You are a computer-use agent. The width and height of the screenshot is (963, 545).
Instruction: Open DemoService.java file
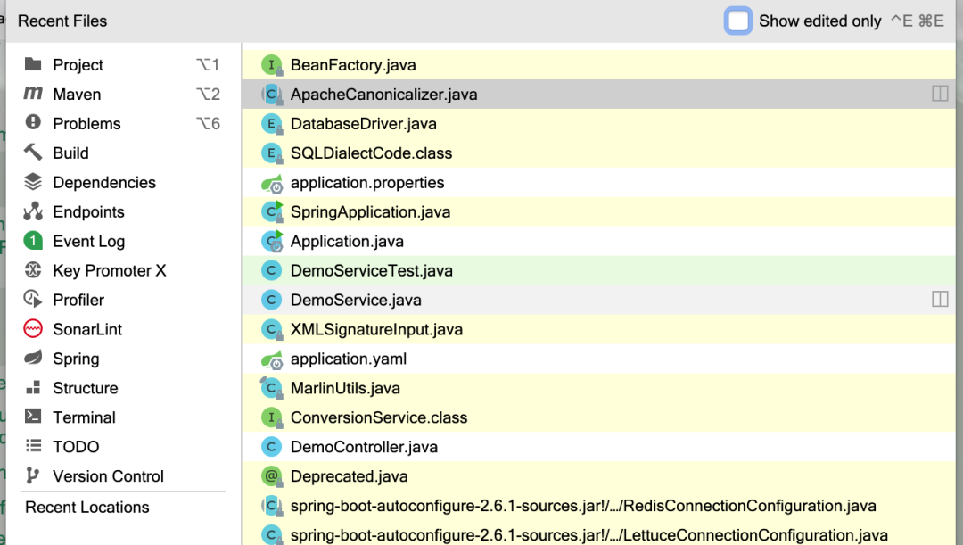(599, 300)
